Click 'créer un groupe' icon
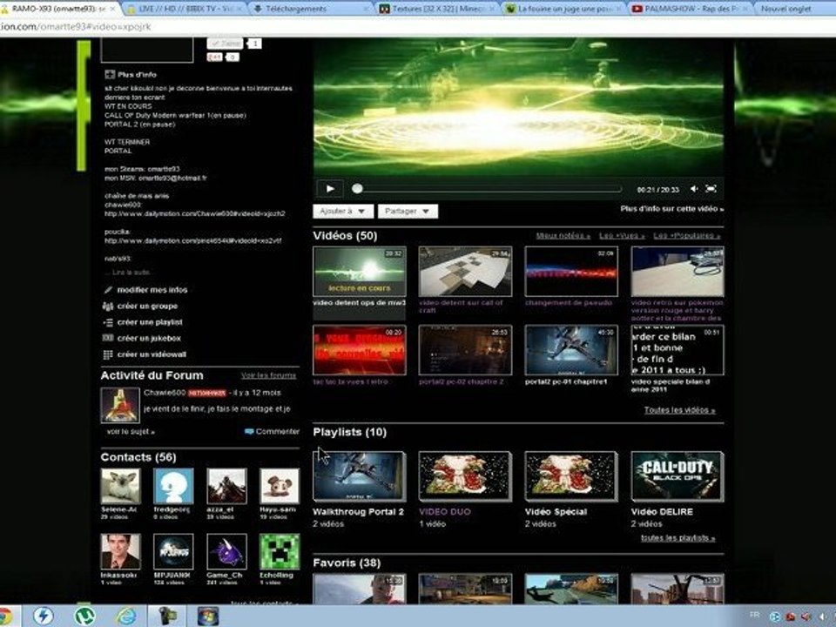 [x=108, y=306]
